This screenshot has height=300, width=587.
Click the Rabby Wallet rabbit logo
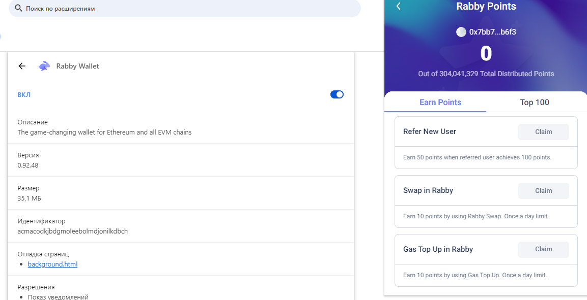click(44, 66)
